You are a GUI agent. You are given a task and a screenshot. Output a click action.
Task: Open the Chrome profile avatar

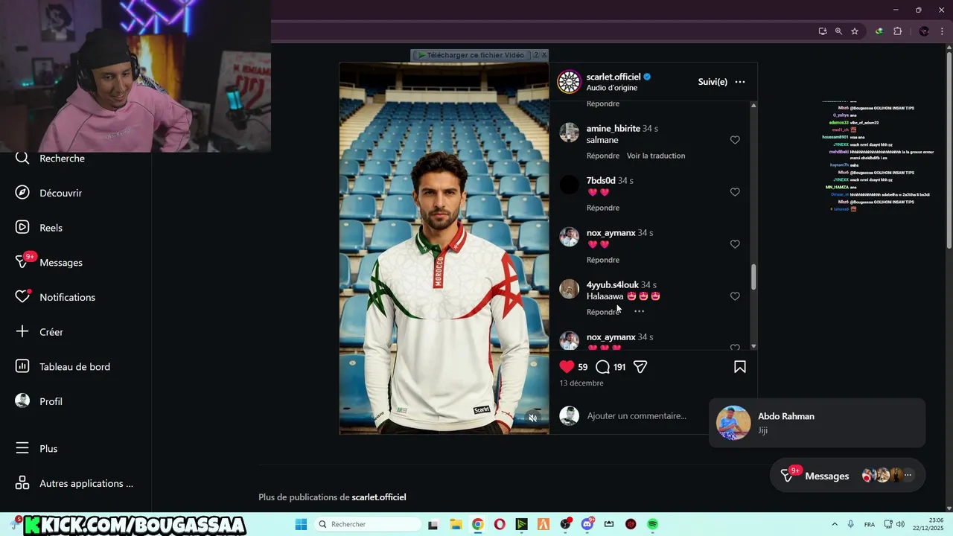point(924,31)
